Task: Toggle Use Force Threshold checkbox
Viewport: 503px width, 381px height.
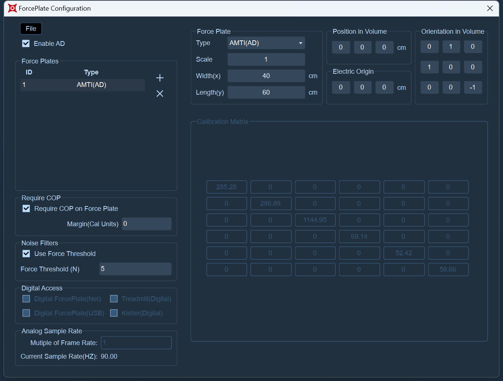Action: pyautogui.click(x=26, y=254)
